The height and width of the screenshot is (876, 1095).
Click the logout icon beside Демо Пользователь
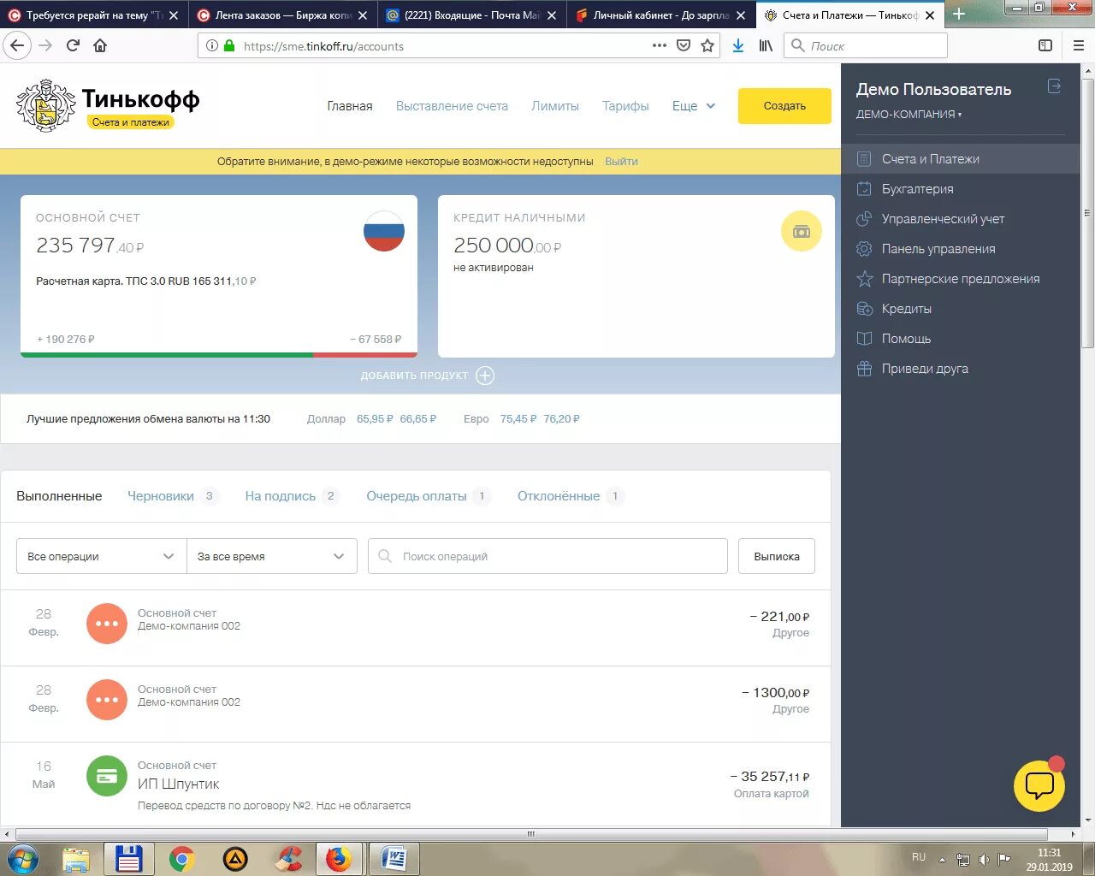point(1054,86)
